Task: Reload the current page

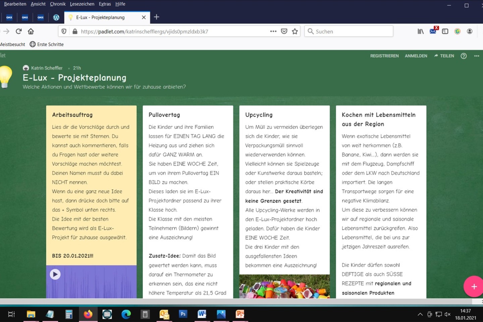Action: pos(19,32)
